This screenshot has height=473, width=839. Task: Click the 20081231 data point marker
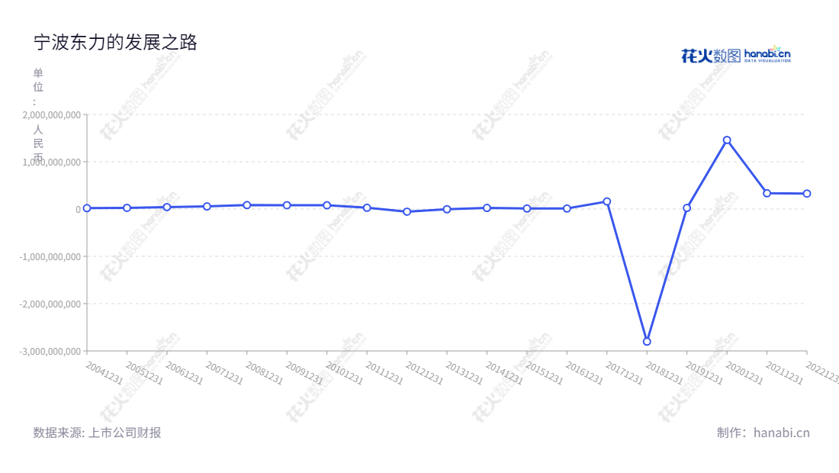[x=247, y=205]
